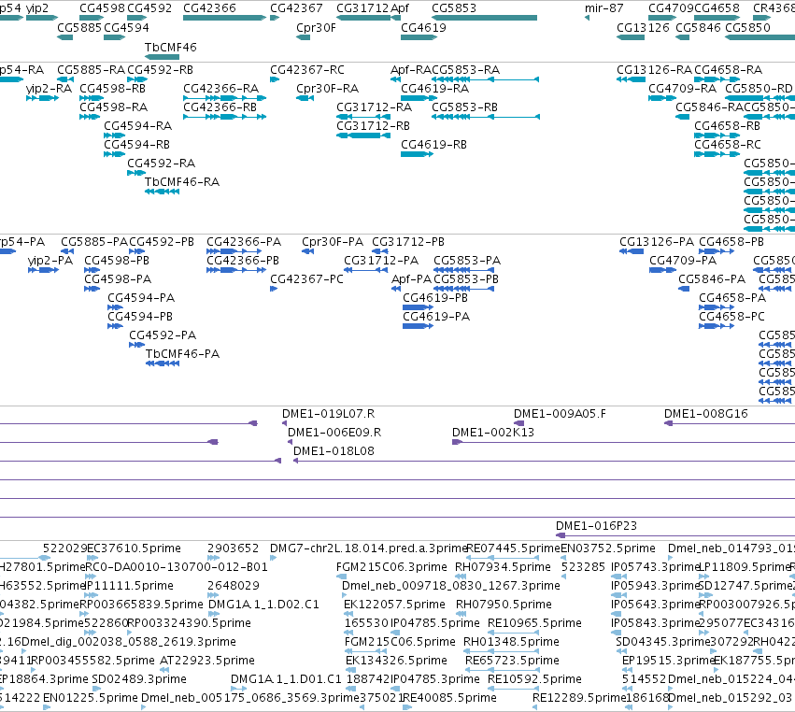Image resolution: width=795 pixels, height=712 pixels.
Task: Open the CG5885-PA protein label
Action: coord(94,242)
